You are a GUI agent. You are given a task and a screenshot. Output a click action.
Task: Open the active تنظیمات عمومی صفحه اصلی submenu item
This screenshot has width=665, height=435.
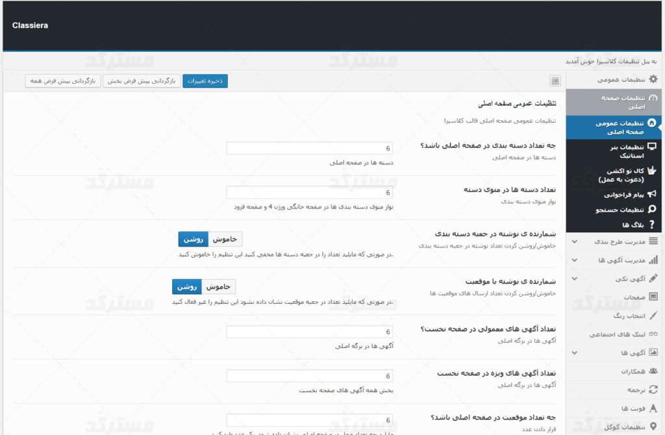click(614, 127)
